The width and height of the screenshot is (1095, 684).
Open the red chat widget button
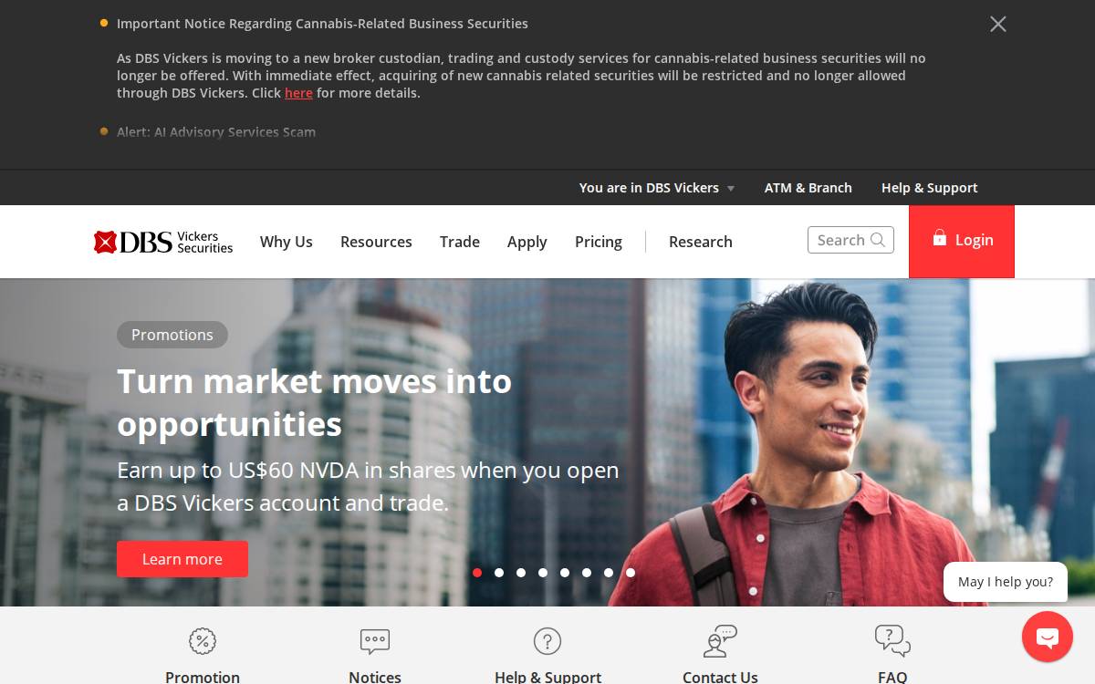pyautogui.click(x=1048, y=637)
